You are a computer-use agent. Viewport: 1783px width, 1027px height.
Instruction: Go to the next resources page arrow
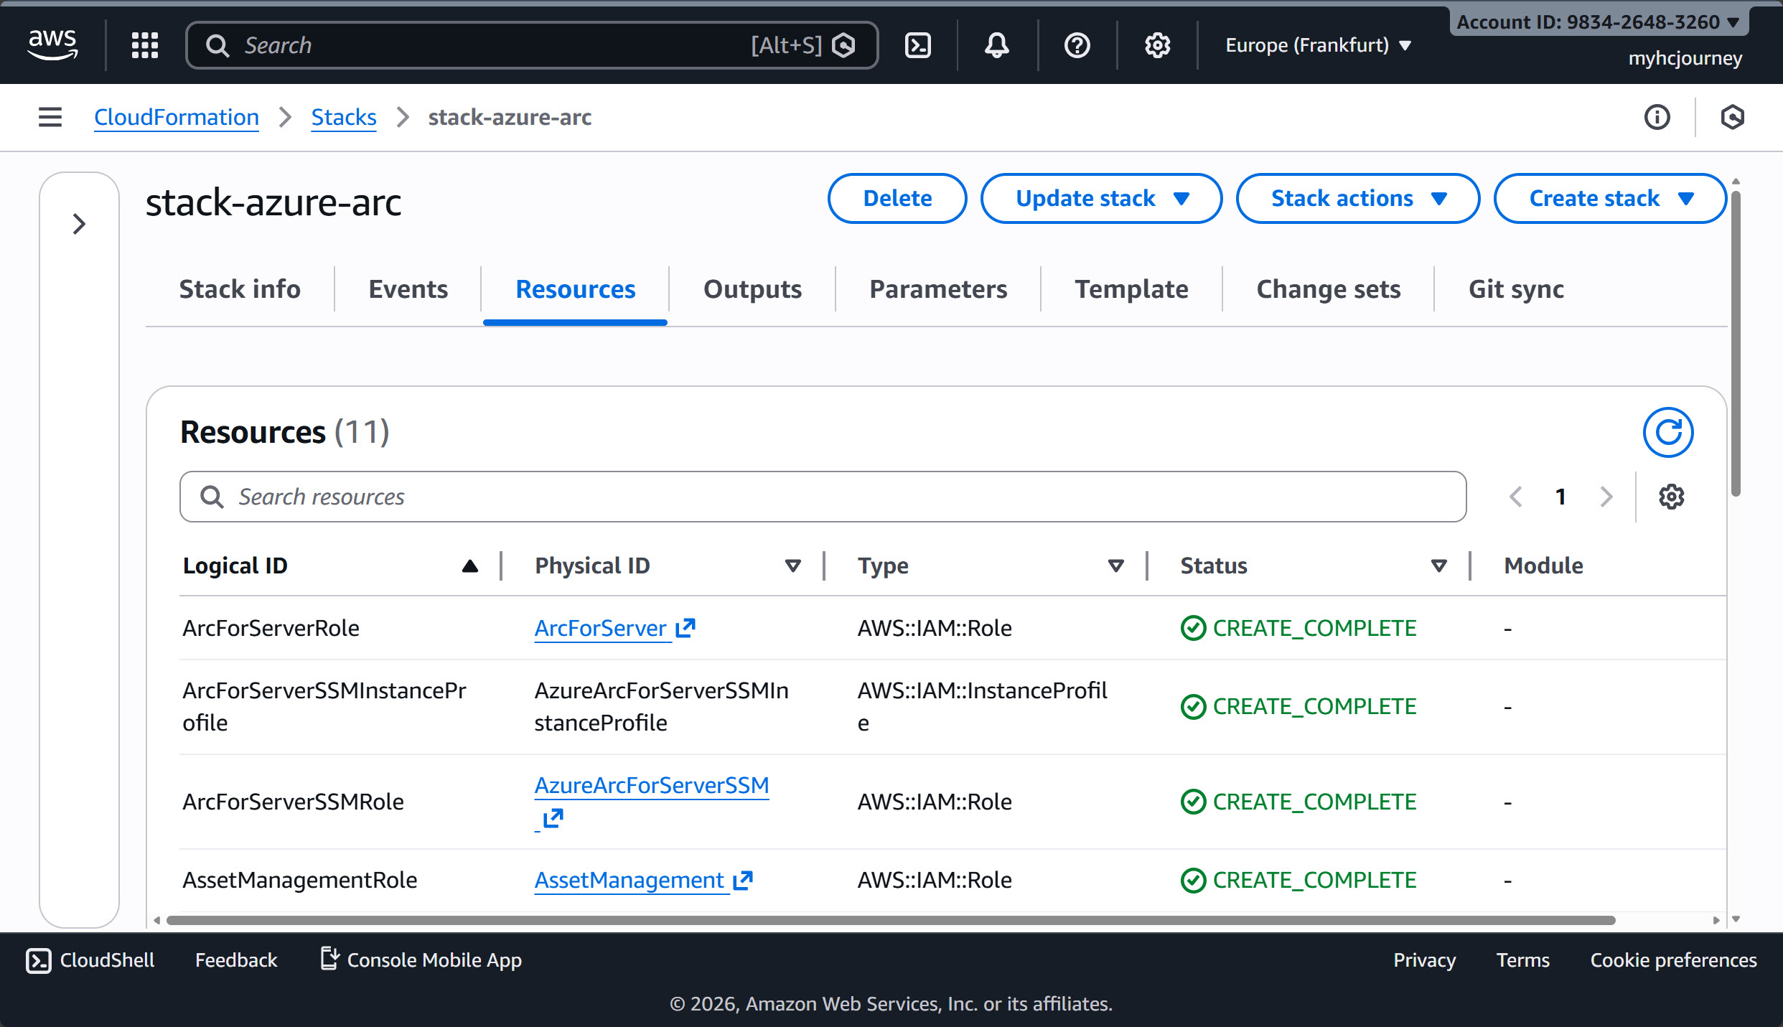tap(1606, 497)
